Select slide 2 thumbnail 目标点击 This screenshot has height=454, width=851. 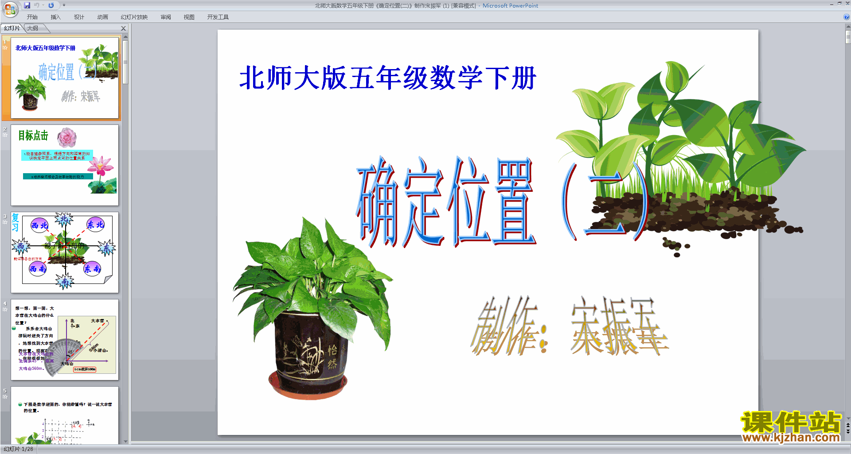tap(65, 165)
